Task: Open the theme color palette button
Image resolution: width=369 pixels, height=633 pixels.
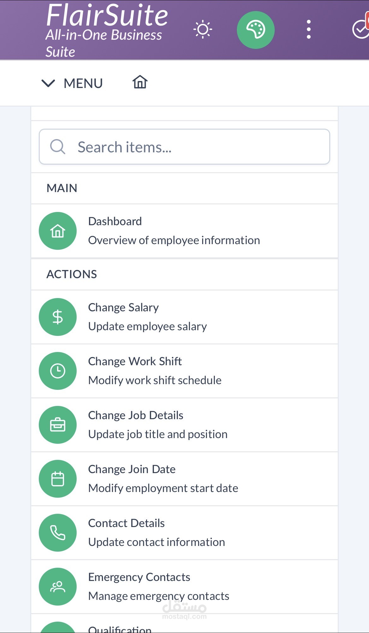Action: pos(255,30)
